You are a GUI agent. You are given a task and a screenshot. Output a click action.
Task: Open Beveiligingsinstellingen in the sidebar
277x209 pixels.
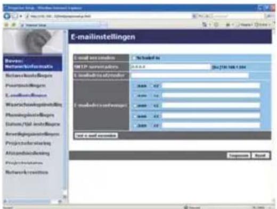(x=32, y=134)
